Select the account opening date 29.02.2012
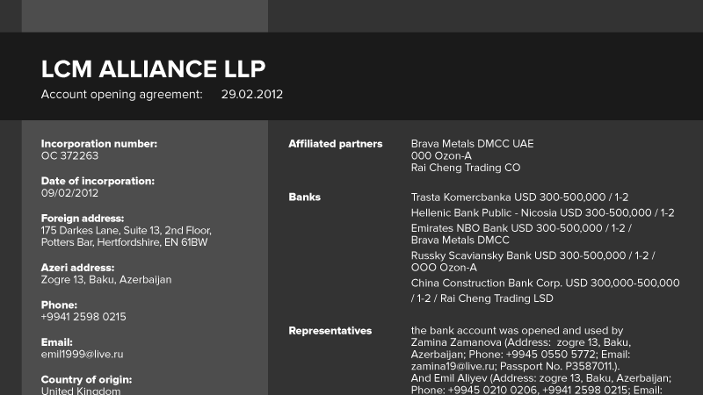The height and width of the screenshot is (395, 703). (x=251, y=94)
